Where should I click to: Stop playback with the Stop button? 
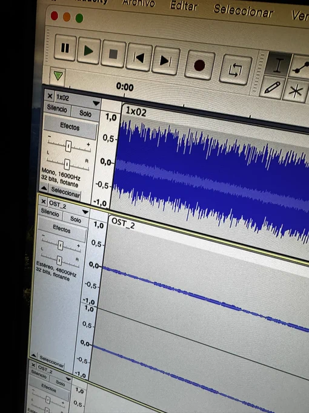point(113,54)
